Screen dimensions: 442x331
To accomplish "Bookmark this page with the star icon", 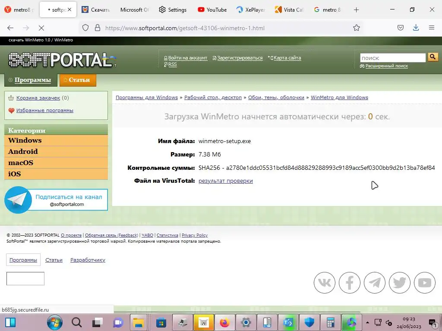I will pos(356,28).
